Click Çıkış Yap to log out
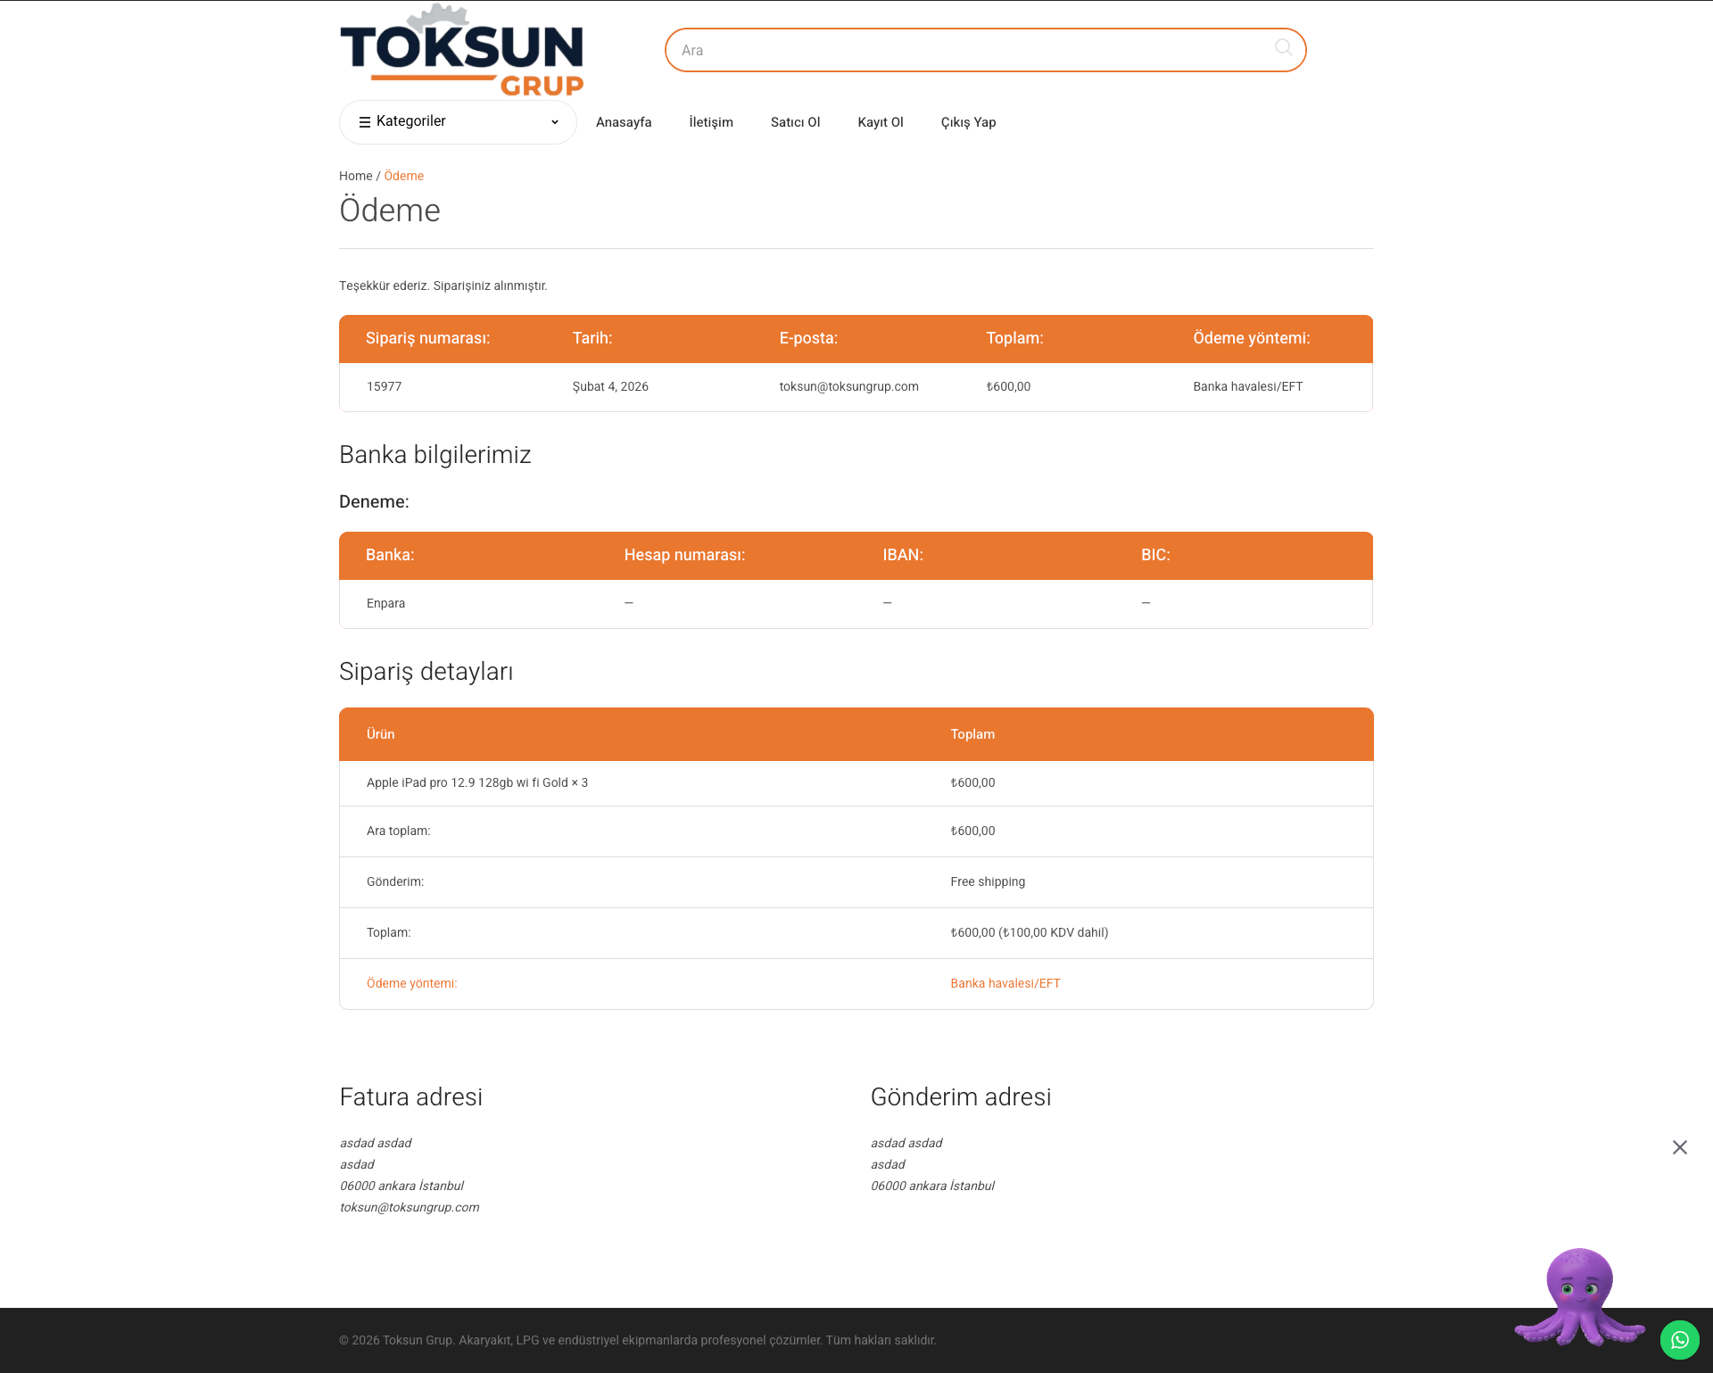Image resolution: width=1713 pixels, height=1373 pixels. pyautogui.click(x=968, y=122)
